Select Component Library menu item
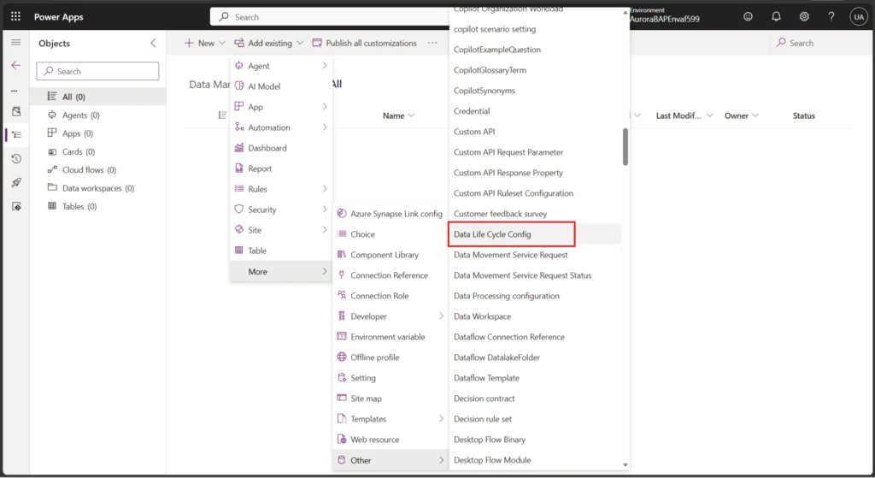 [x=391, y=255]
